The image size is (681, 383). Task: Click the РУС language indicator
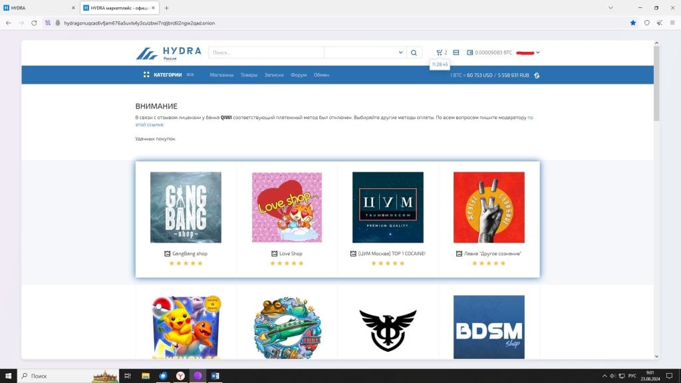[x=632, y=376]
